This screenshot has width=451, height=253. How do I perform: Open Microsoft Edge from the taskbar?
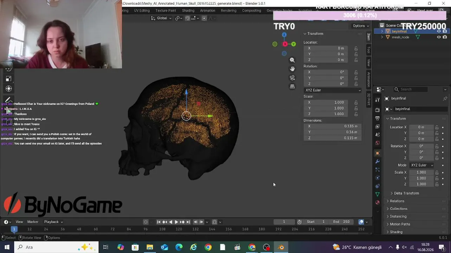pos(179,247)
